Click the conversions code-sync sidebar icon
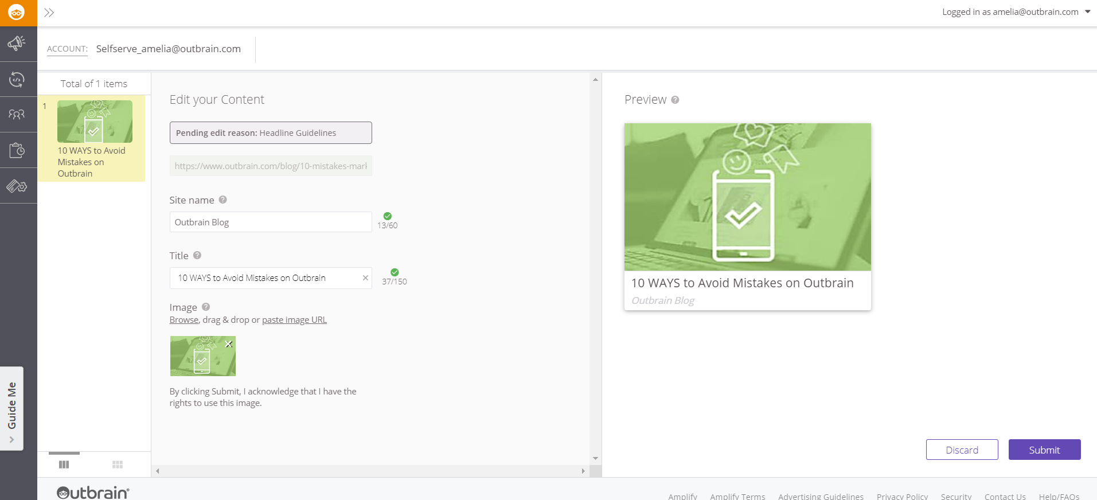 pyautogui.click(x=17, y=79)
